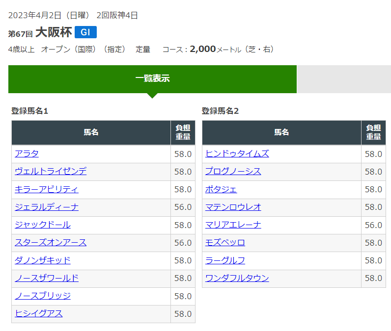Open horse link ポタジェ
Screen dimensions: 391x331
221,189
